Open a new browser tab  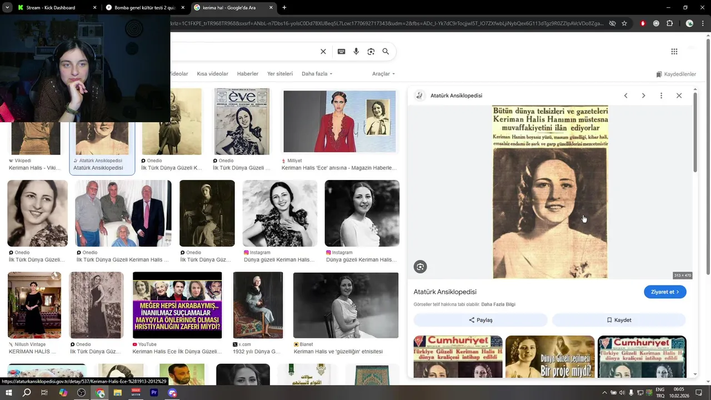[284, 8]
